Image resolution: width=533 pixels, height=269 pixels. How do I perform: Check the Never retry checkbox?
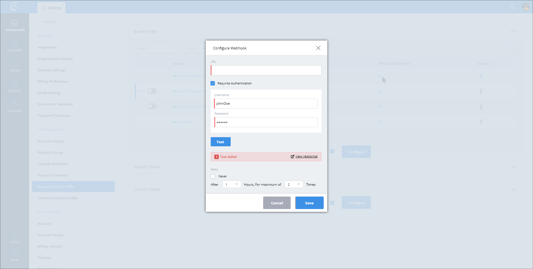pyautogui.click(x=213, y=176)
